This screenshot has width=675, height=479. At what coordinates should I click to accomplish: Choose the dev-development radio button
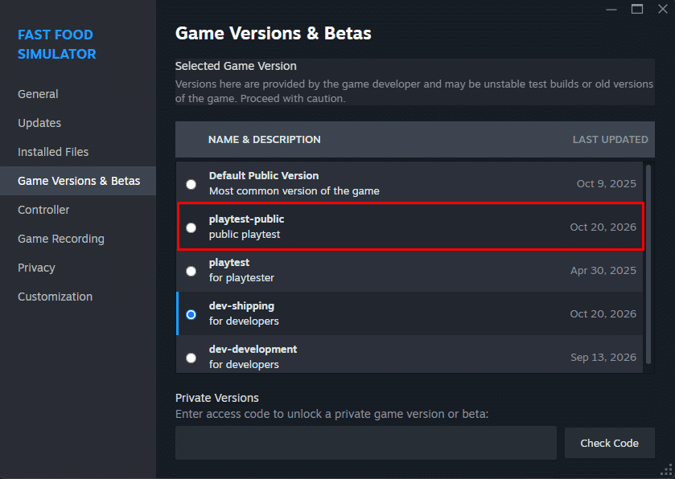tap(191, 358)
